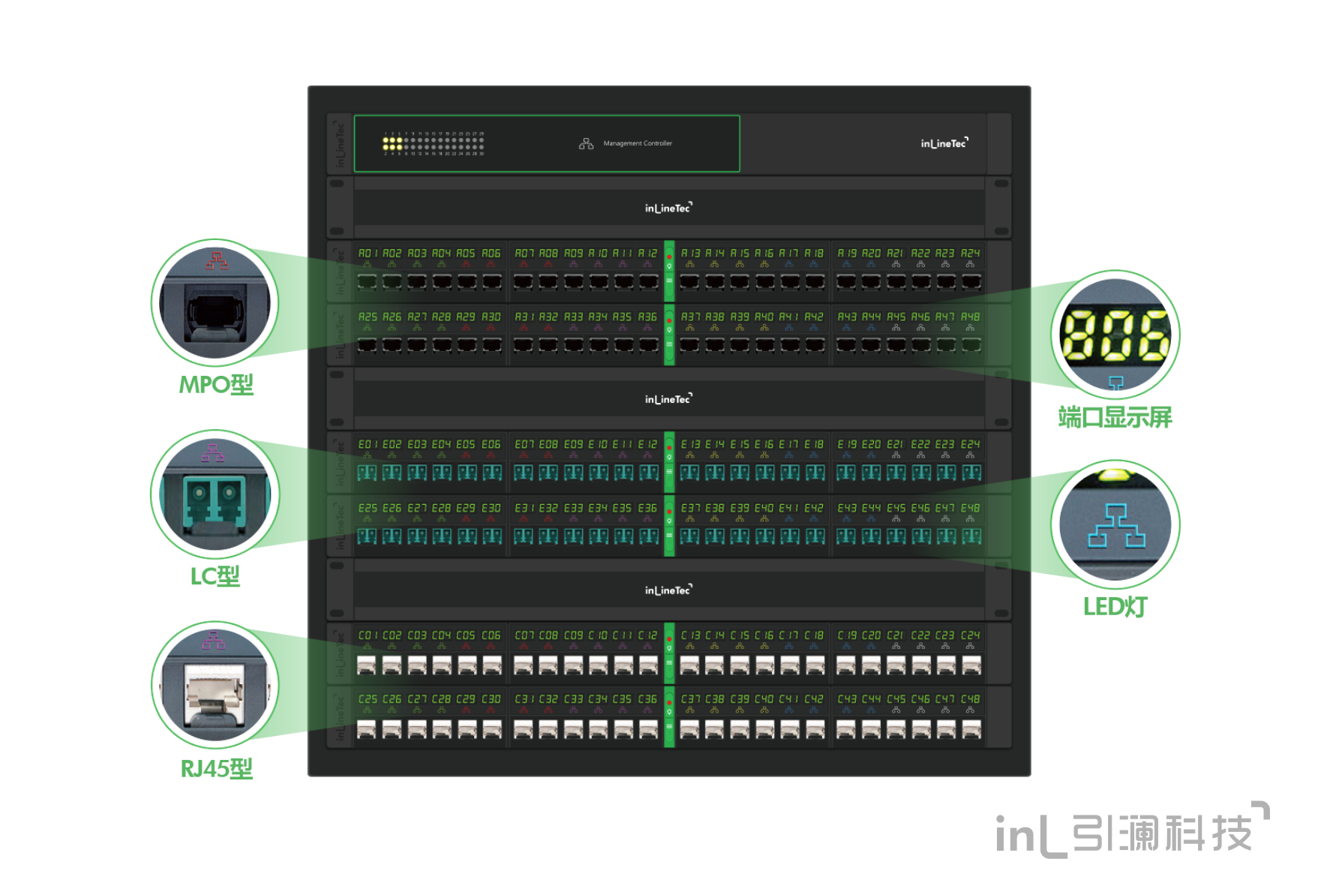Click port label A03
Screen dimensions: 1330x895
pos(416,254)
